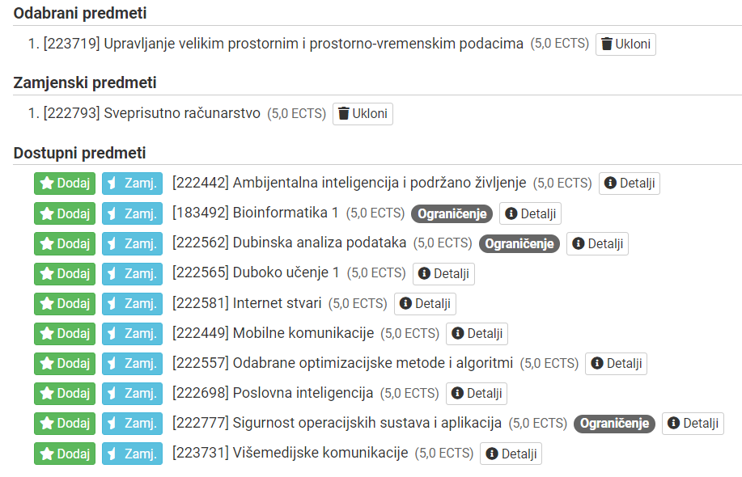Set Odabrane optimizacijske metode as substitute
Viewport: 742px width, 477px height.
click(132, 364)
